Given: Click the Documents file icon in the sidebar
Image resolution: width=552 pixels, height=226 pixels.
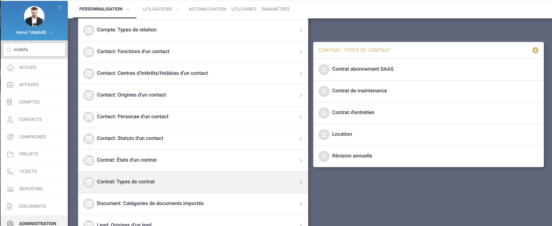Looking at the screenshot, I should (x=10, y=206).
